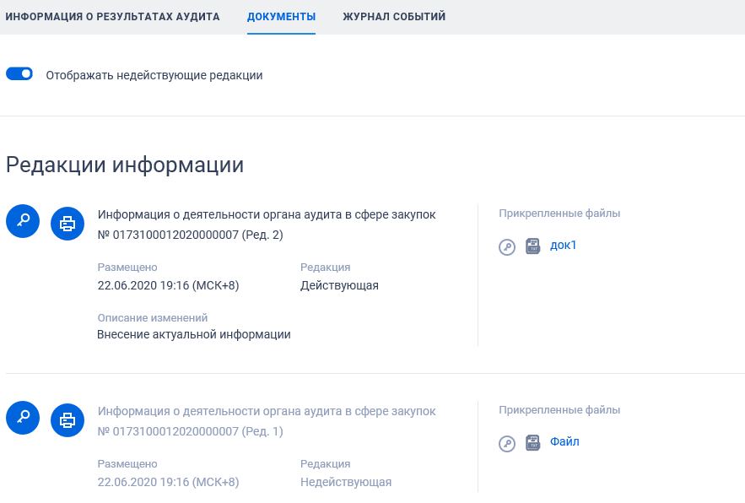Click the status text Недействующая
This screenshot has width=745, height=503.
pyautogui.click(x=346, y=482)
